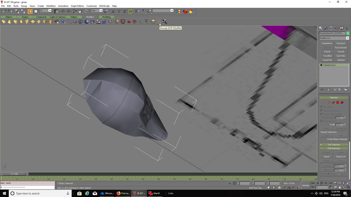The height and width of the screenshot is (197, 351).
Task: Open the Graph Editors menu
Action: tap(77, 6)
